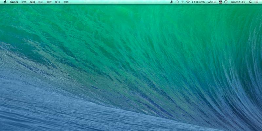Open the 编辑 menu
This screenshot has height=131, width=262.
(x=32, y=2)
